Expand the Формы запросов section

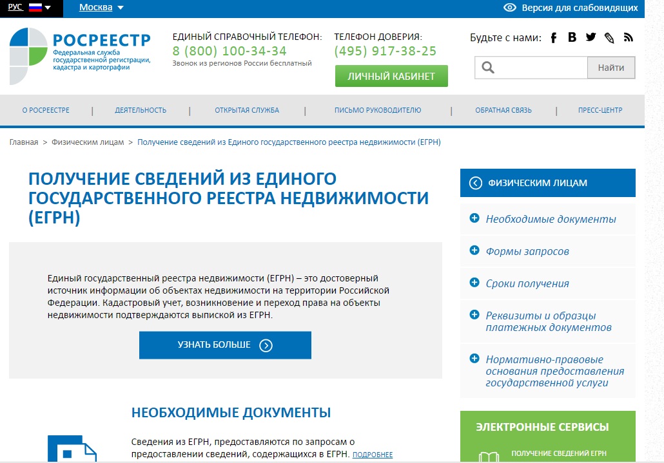pyautogui.click(x=527, y=251)
